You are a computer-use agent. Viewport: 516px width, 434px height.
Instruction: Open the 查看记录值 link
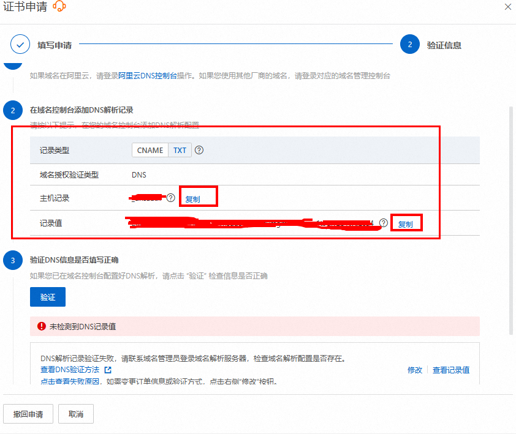click(x=451, y=370)
